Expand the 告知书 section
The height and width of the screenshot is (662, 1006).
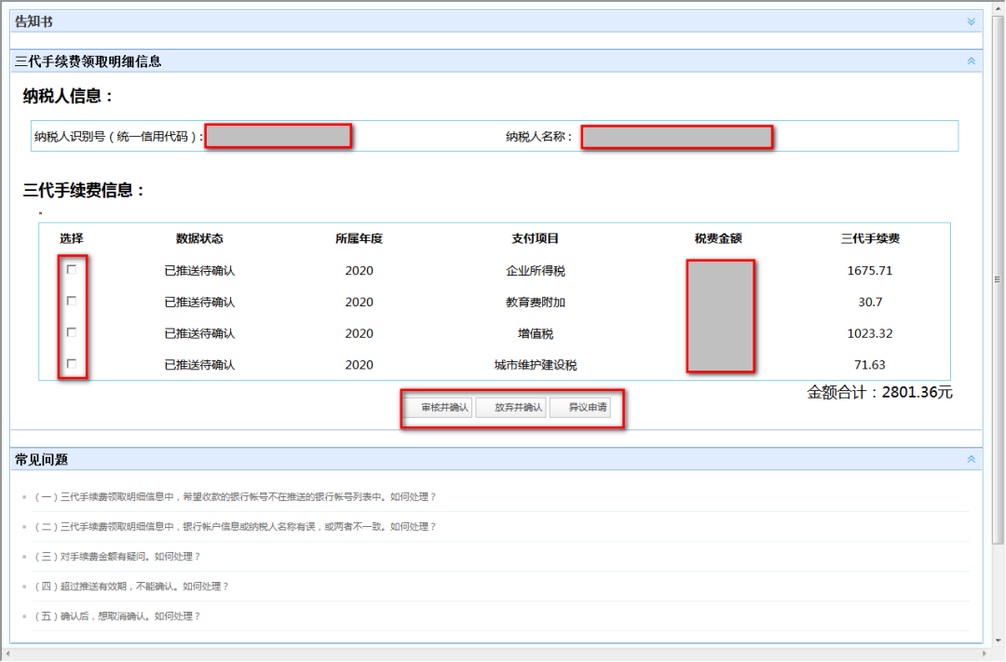[x=971, y=19]
